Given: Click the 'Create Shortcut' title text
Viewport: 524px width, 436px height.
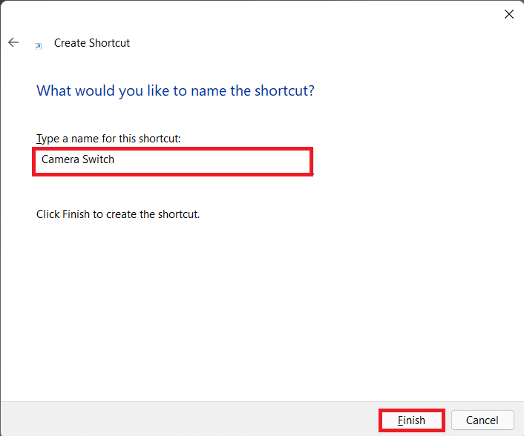Looking at the screenshot, I should 92,43.
